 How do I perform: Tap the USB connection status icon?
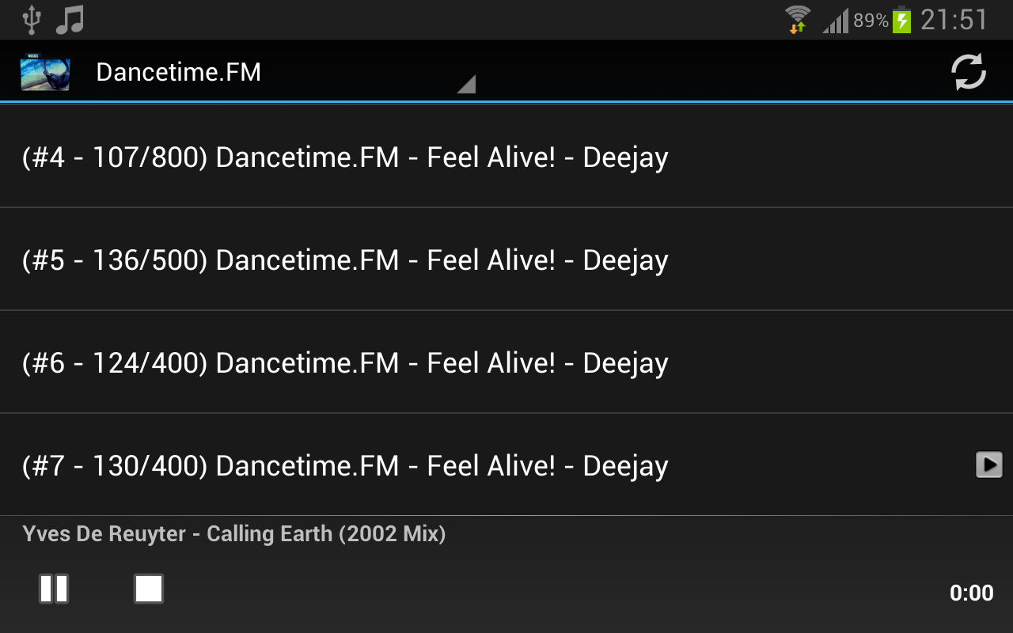pyautogui.click(x=32, y=20)
